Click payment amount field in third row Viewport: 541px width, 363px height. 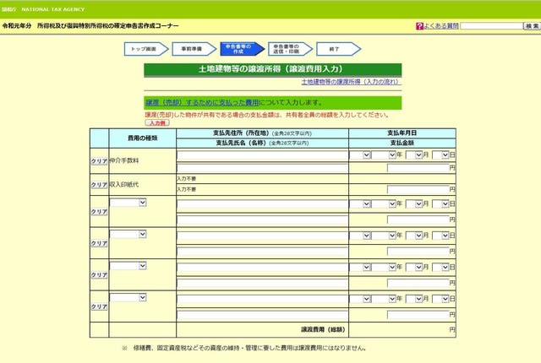pyautogui.click(x=418, y=219)
